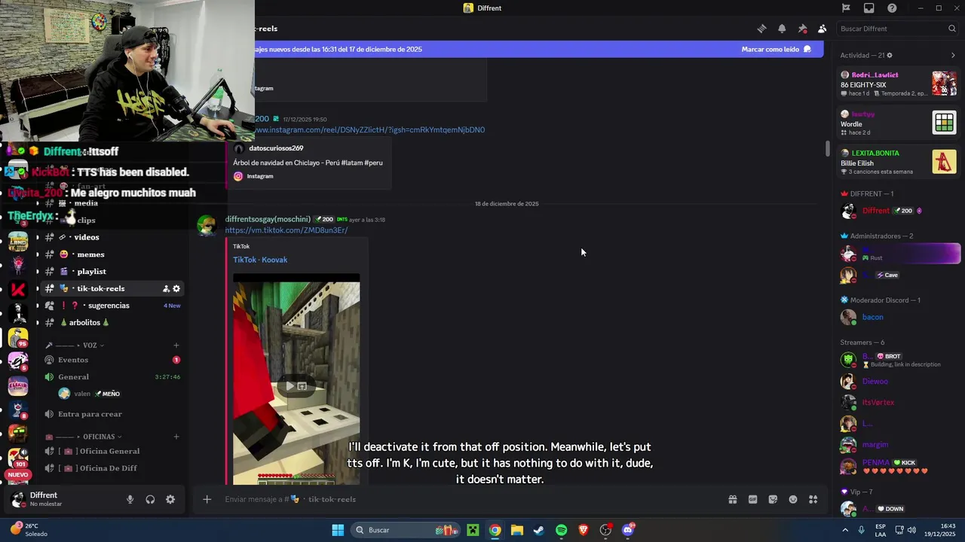
Task: Open the Discord inbox icon
Action: coord(869,8)
